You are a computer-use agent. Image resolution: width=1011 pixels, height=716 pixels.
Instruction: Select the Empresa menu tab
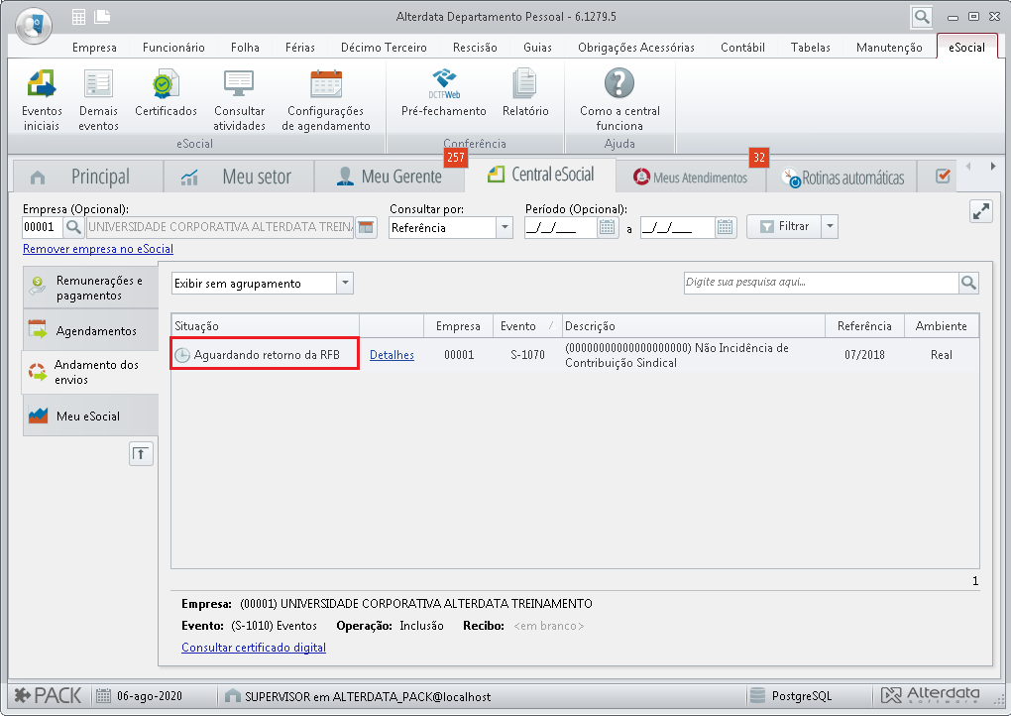point(94,47)
